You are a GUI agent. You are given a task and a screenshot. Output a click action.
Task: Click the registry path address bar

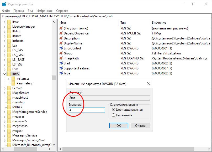coord(106,16)
